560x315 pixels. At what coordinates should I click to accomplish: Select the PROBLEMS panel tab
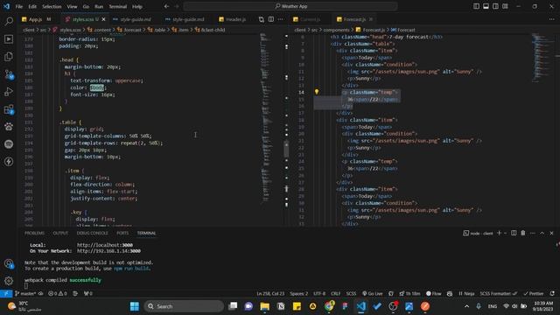pyautogui.click(x=35, y=234)
